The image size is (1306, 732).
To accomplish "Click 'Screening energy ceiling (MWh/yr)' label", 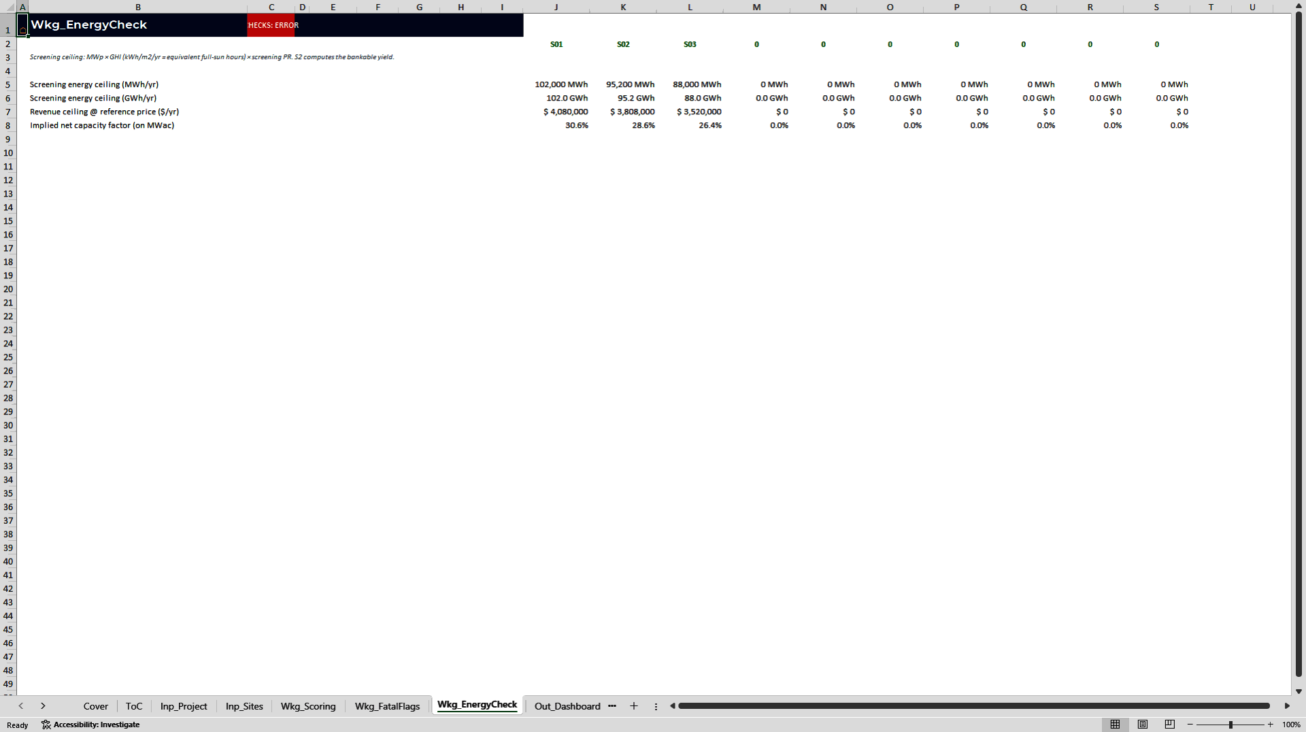I will click(x=94, y=84).
